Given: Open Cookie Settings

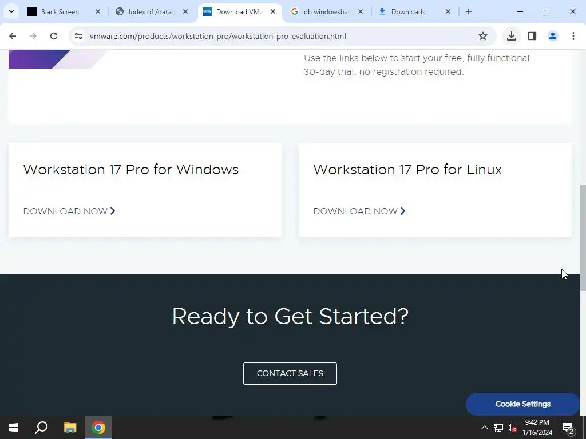Looking at the screenshot, I should pyautogui.click(x=522, y=404).
